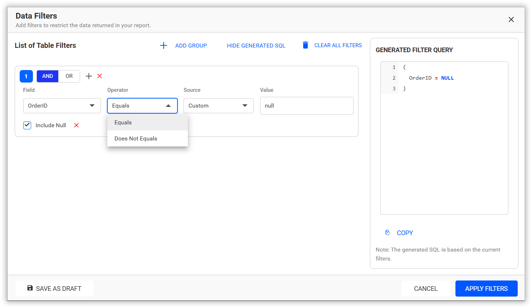Image resolution: width=532 pixels, height=308 pixels.
Task: Click the Include Null label text
Action: 51,125
